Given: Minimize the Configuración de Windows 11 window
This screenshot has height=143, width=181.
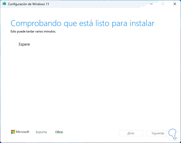Looking at the screenshot, I should (x=151, y=4).
